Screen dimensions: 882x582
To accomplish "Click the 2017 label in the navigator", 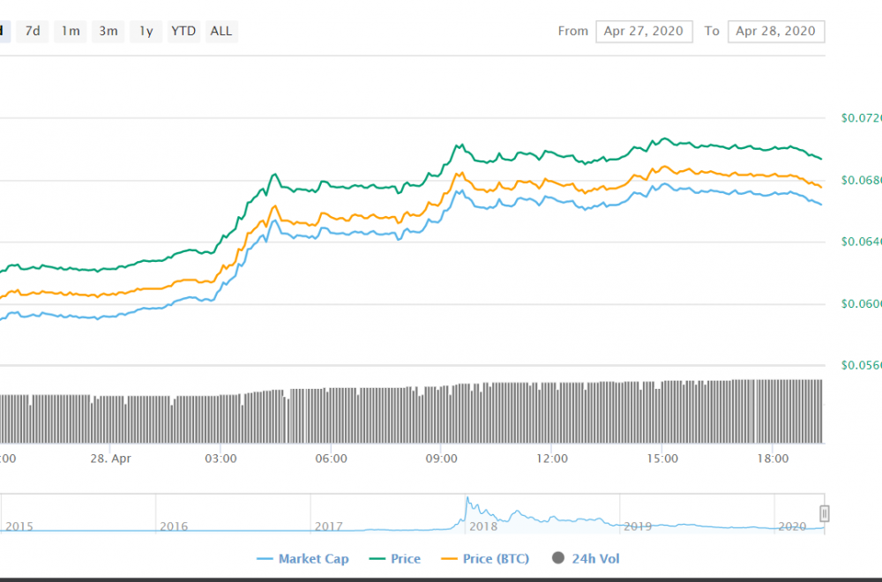I will (x=328, y=527).
